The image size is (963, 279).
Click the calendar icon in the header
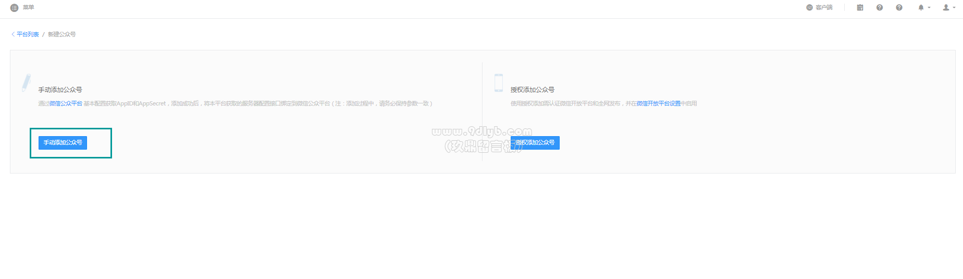click(860, 7)
